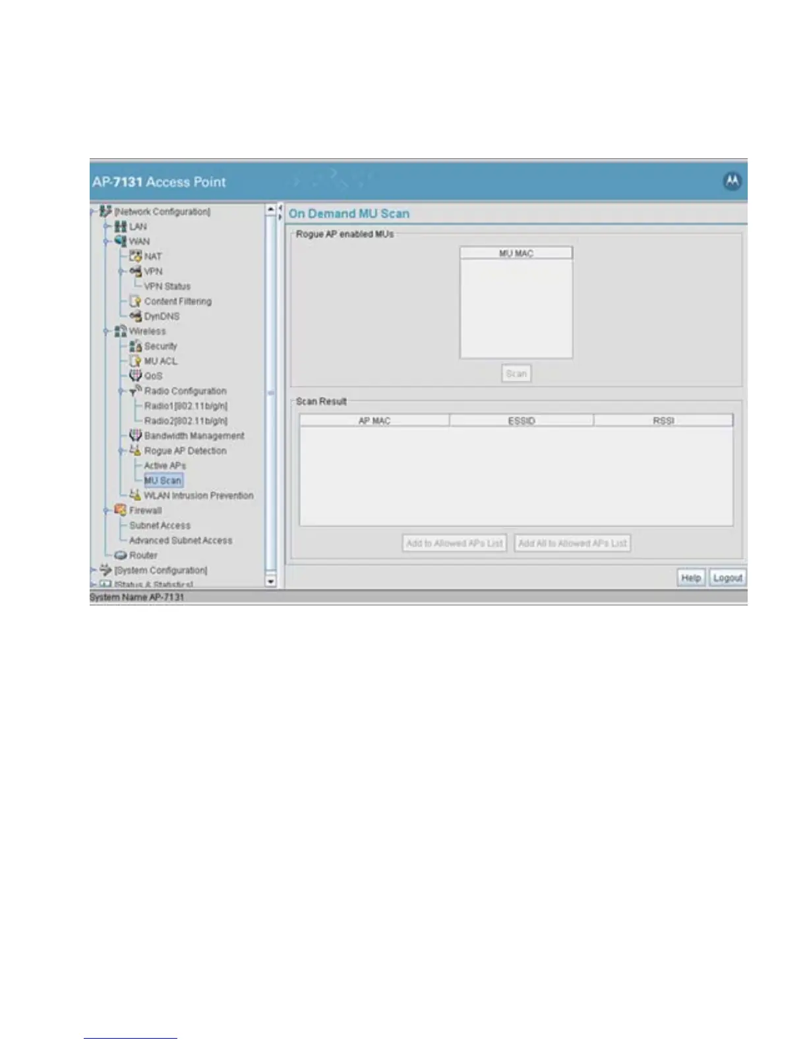Click the tree scrollbar down arrow

pos(271,581)
